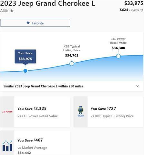This screenshot has width=144, height=155.
Task: Open the You Save $727 KBB card
Action: [x=109, y=112]
